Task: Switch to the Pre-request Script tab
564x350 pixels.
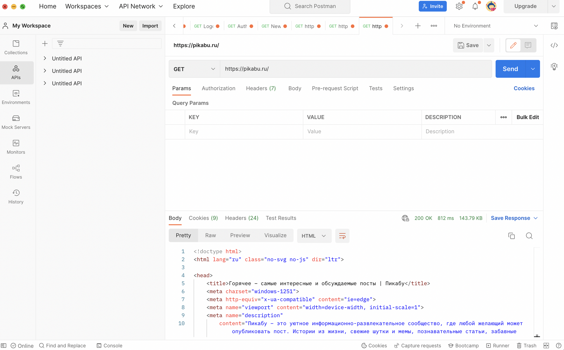Action: click(x=335, y=88)
